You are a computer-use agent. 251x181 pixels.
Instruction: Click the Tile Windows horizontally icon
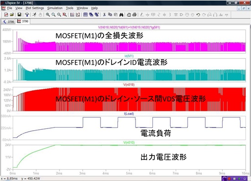(x=85, y=15)
